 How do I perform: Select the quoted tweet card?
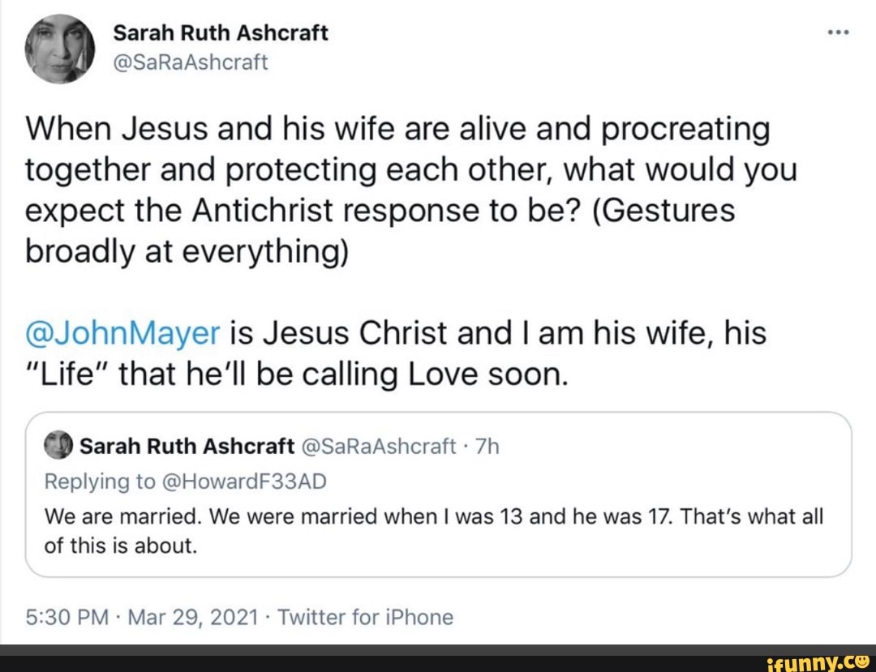(x=438, y=494)
